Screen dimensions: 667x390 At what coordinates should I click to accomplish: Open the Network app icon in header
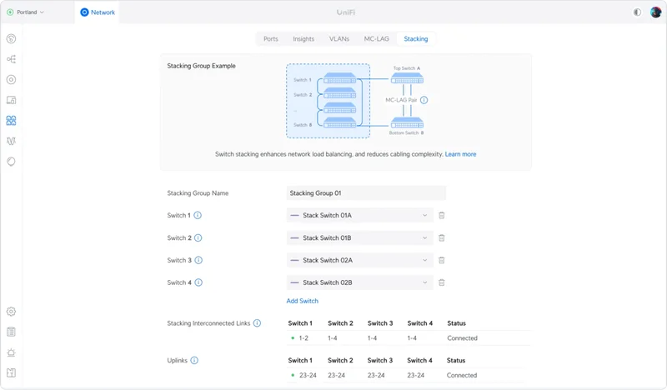click(x=84, y=12)
